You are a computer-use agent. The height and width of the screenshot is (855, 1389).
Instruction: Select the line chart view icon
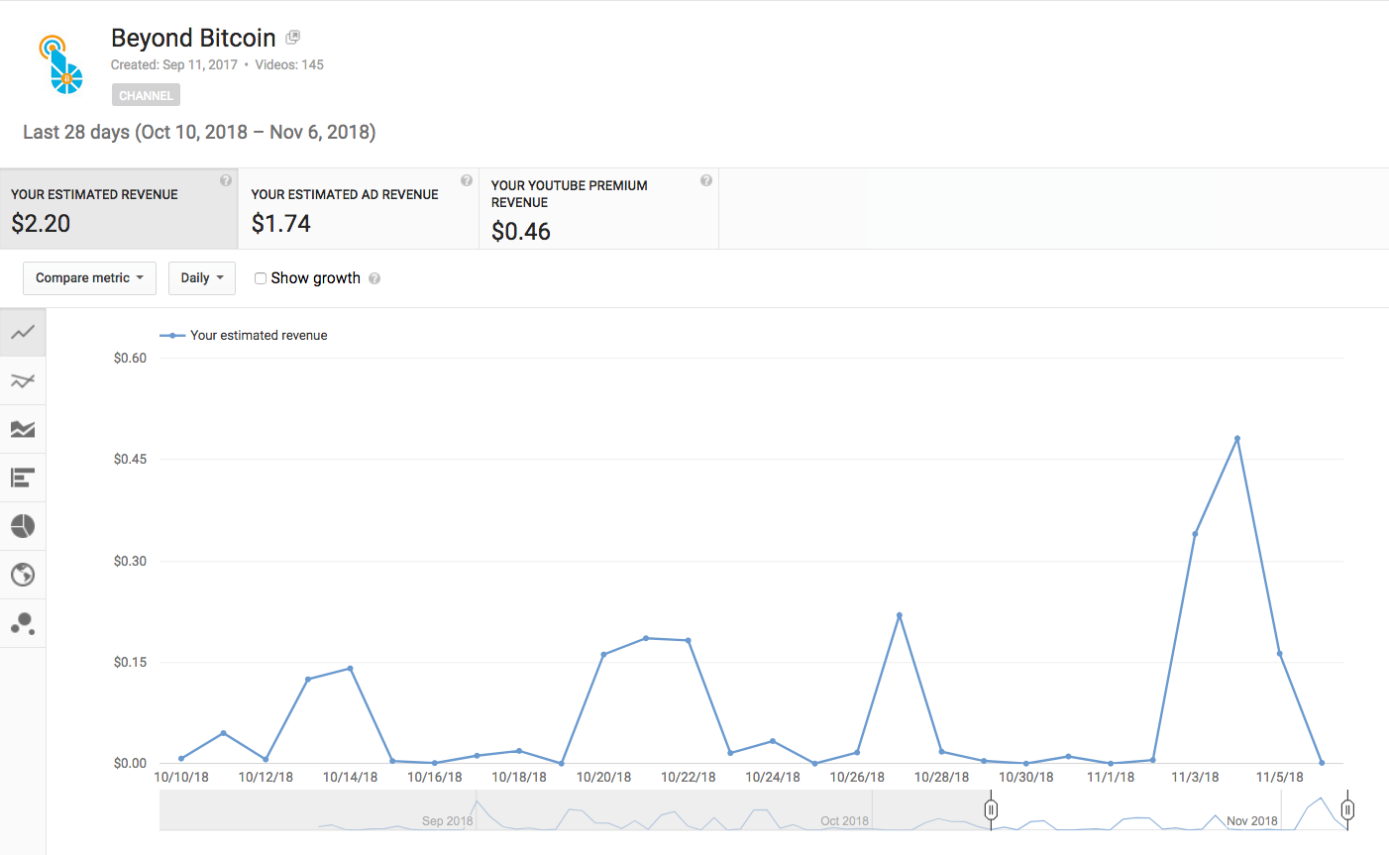[23, 332]
